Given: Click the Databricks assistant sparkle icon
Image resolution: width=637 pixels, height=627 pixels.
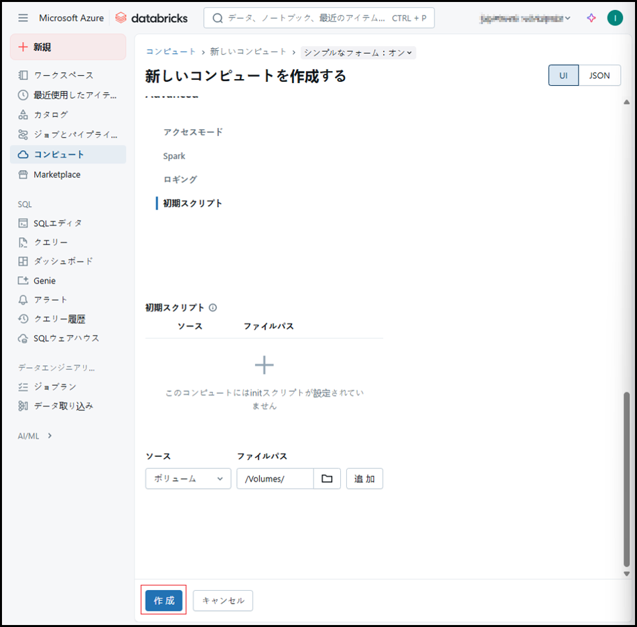Looking at the screenshot, I should click(591, 18).
